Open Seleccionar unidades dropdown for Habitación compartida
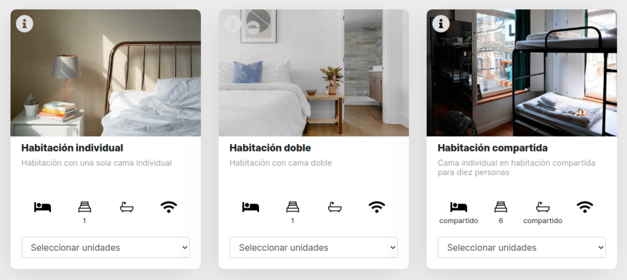Viewport: 627px width, 280px height. click(522, 247)
